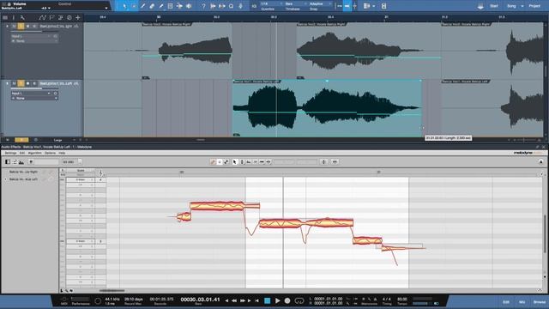549x309 pixels.
Task: Go to the Start page
Action: [494, 6]
